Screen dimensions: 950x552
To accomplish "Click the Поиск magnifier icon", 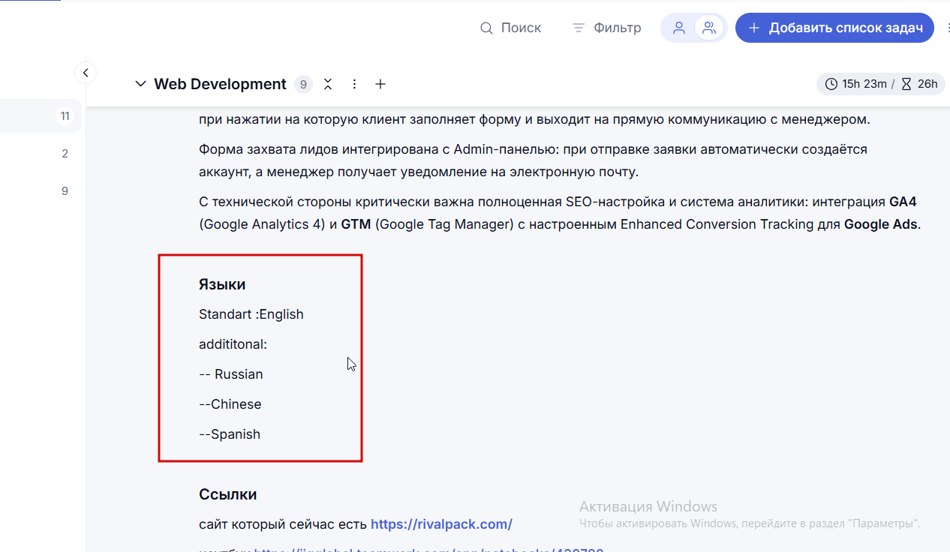I will click(x=486, y=28).
